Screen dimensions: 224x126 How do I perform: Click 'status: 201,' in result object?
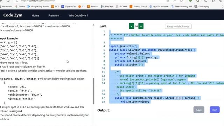click(x=17, y=87)
